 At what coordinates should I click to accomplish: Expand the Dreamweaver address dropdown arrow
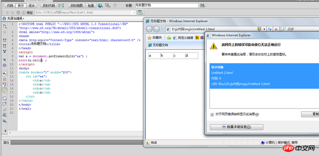click(x=134, y=12)
